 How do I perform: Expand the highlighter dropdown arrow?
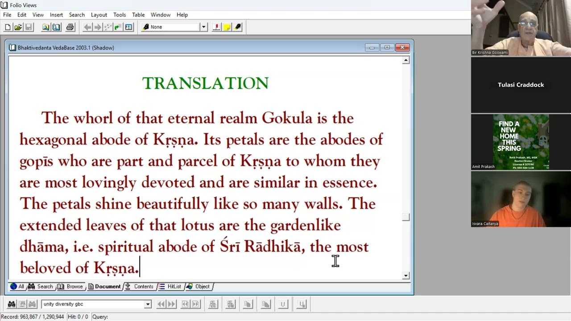coord(203,27)
